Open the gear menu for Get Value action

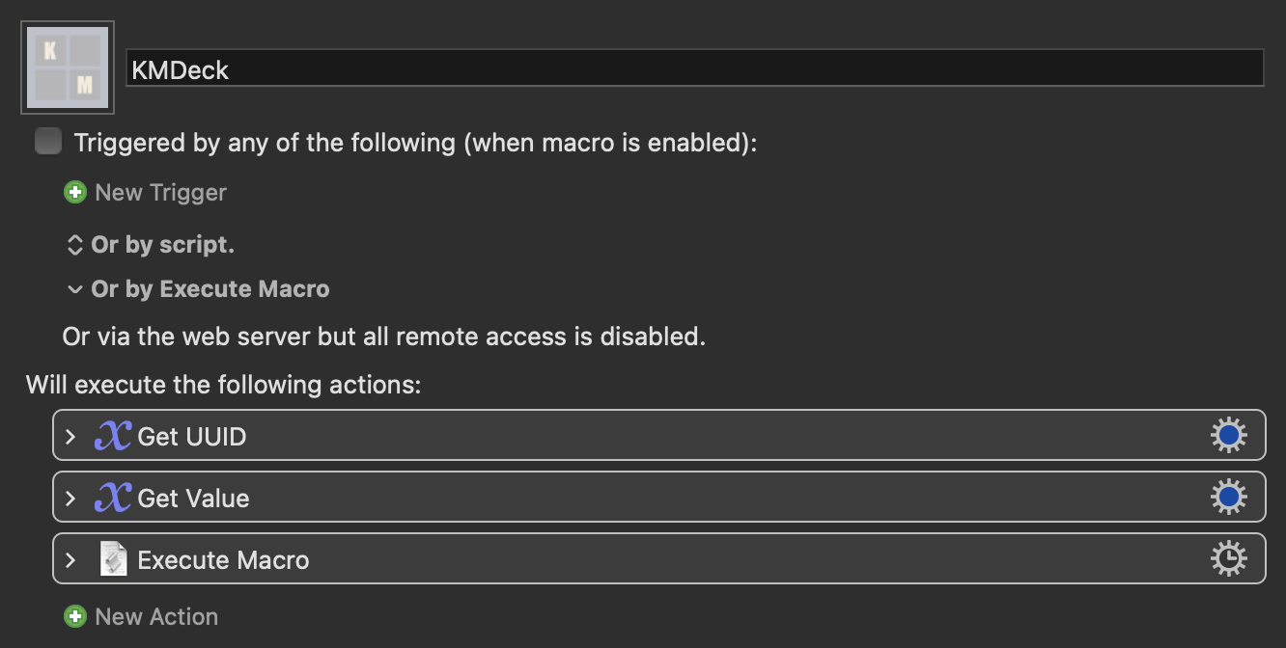pyautogui.click(x=1229, y=498)
